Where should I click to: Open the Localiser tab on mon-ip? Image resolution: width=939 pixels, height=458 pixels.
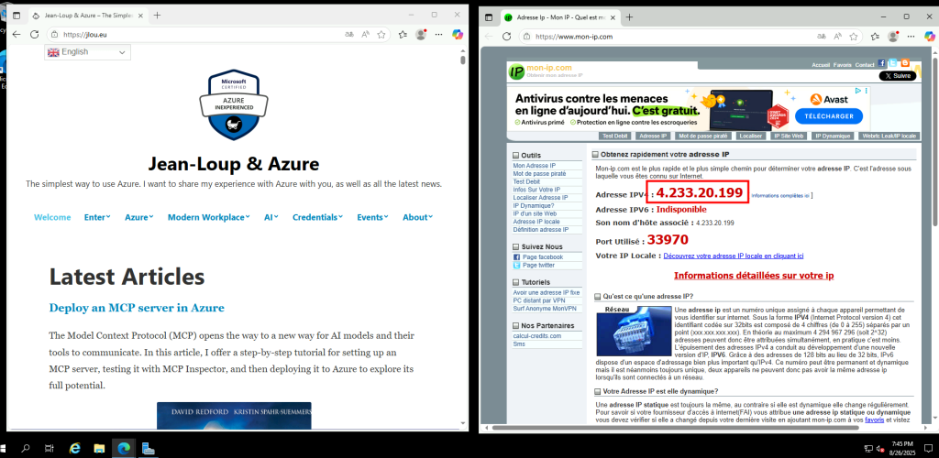(x=750, y=136)
